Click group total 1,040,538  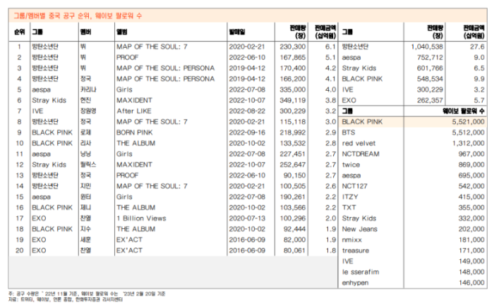(427, 46)
